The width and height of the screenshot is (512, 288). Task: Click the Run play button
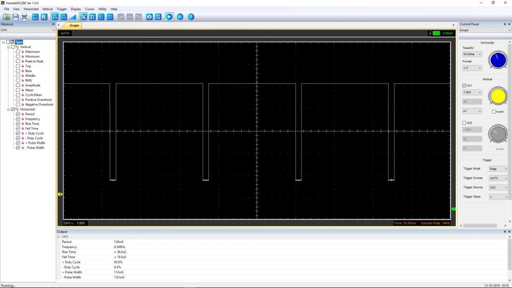(x=169, y=17)
